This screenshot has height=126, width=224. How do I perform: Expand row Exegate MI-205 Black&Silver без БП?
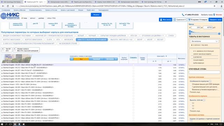point(2,65)
